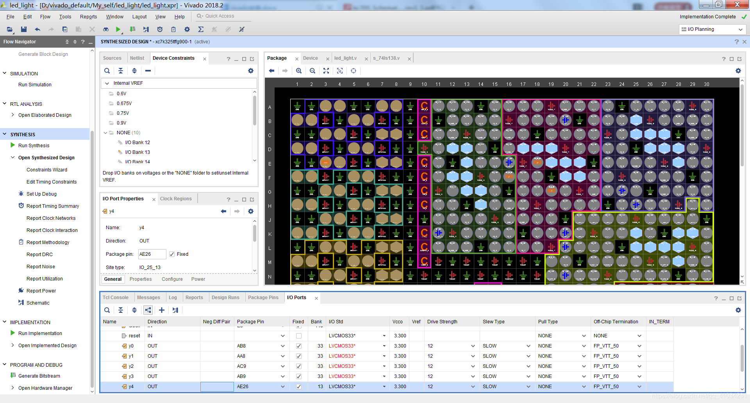
Task: Click search icon in I/O Ports panel
Action: [x=107, y=310]
